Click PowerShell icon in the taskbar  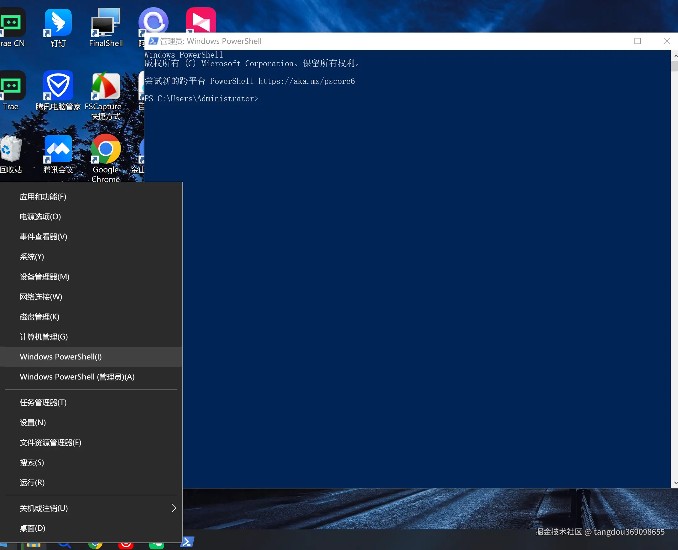187,542
